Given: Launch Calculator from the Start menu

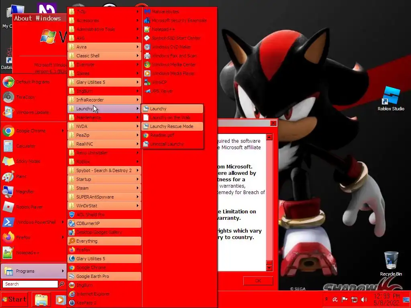Looking at the screenshot, I should (x=33, y=146).
